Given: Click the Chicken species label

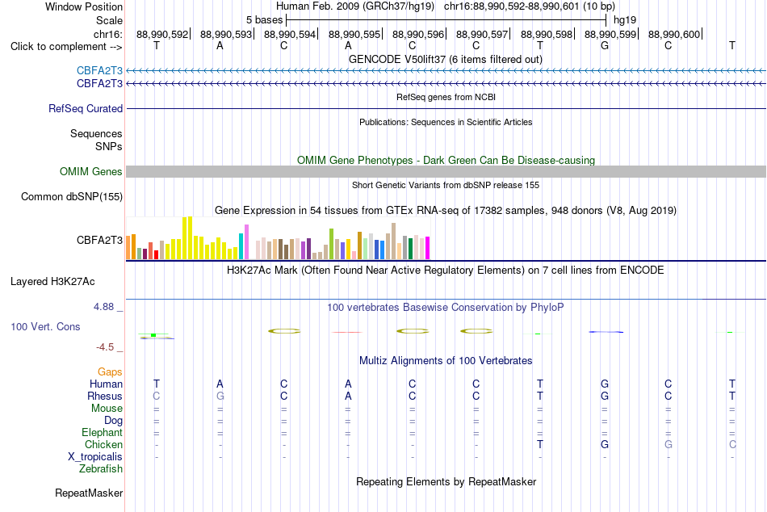Looking at the screenshot, I should (103, 444).
